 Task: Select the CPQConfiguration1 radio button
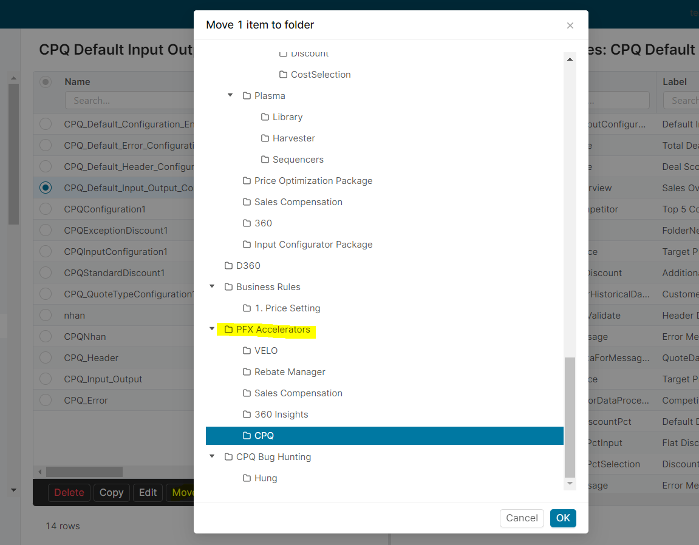(46, 209)
